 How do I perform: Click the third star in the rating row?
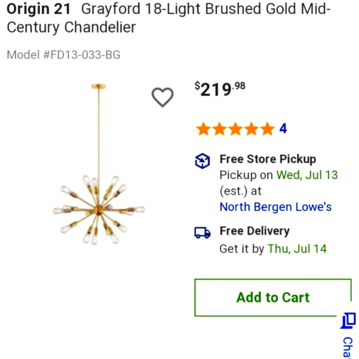236,129
